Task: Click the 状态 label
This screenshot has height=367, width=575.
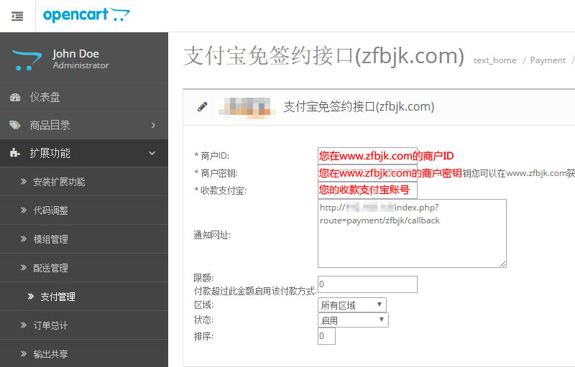Action: (203, 320)
